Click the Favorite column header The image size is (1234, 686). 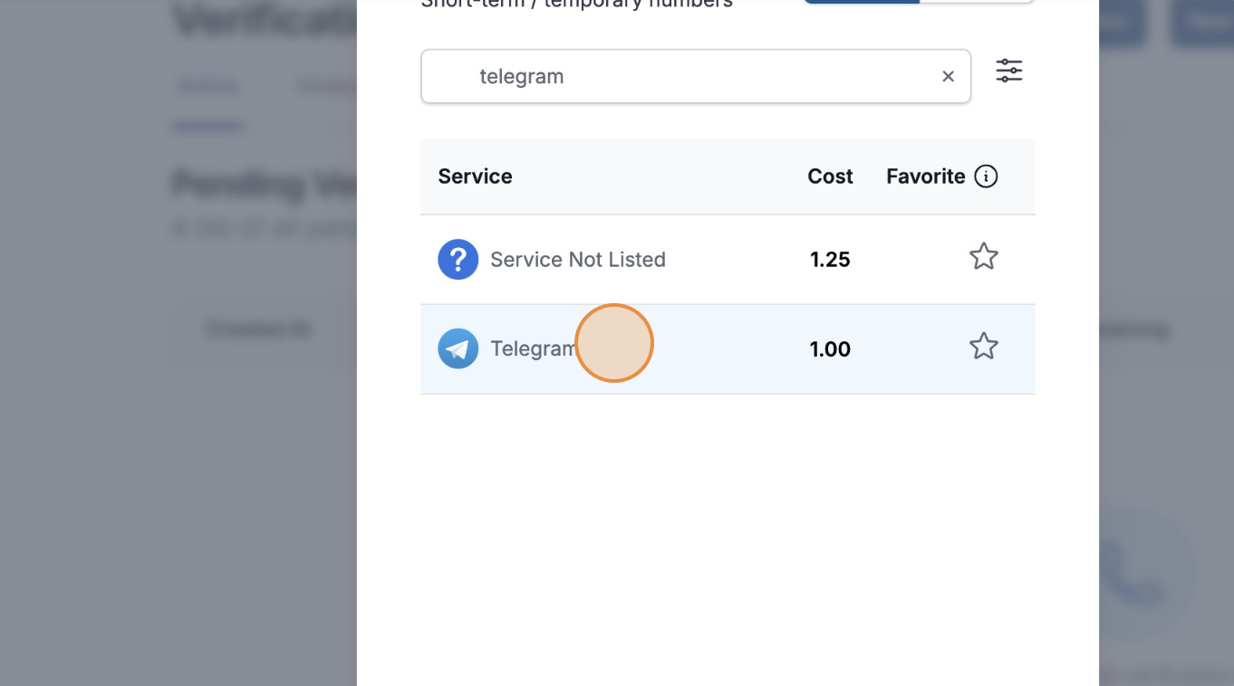[925, 176]
